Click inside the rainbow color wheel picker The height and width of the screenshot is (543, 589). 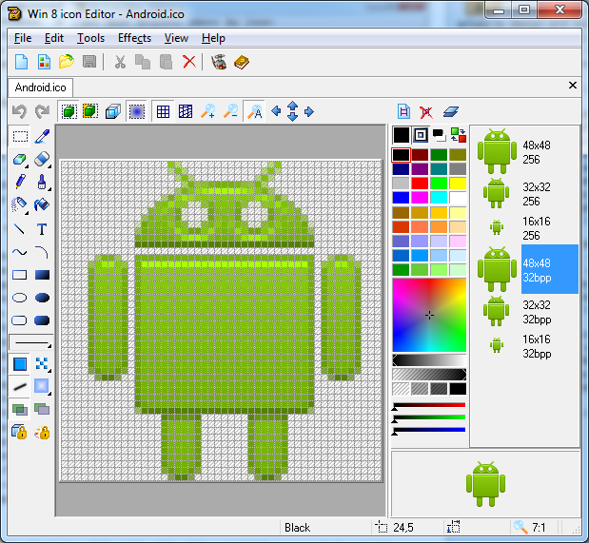pyautogui.click(x=429, y=315)
